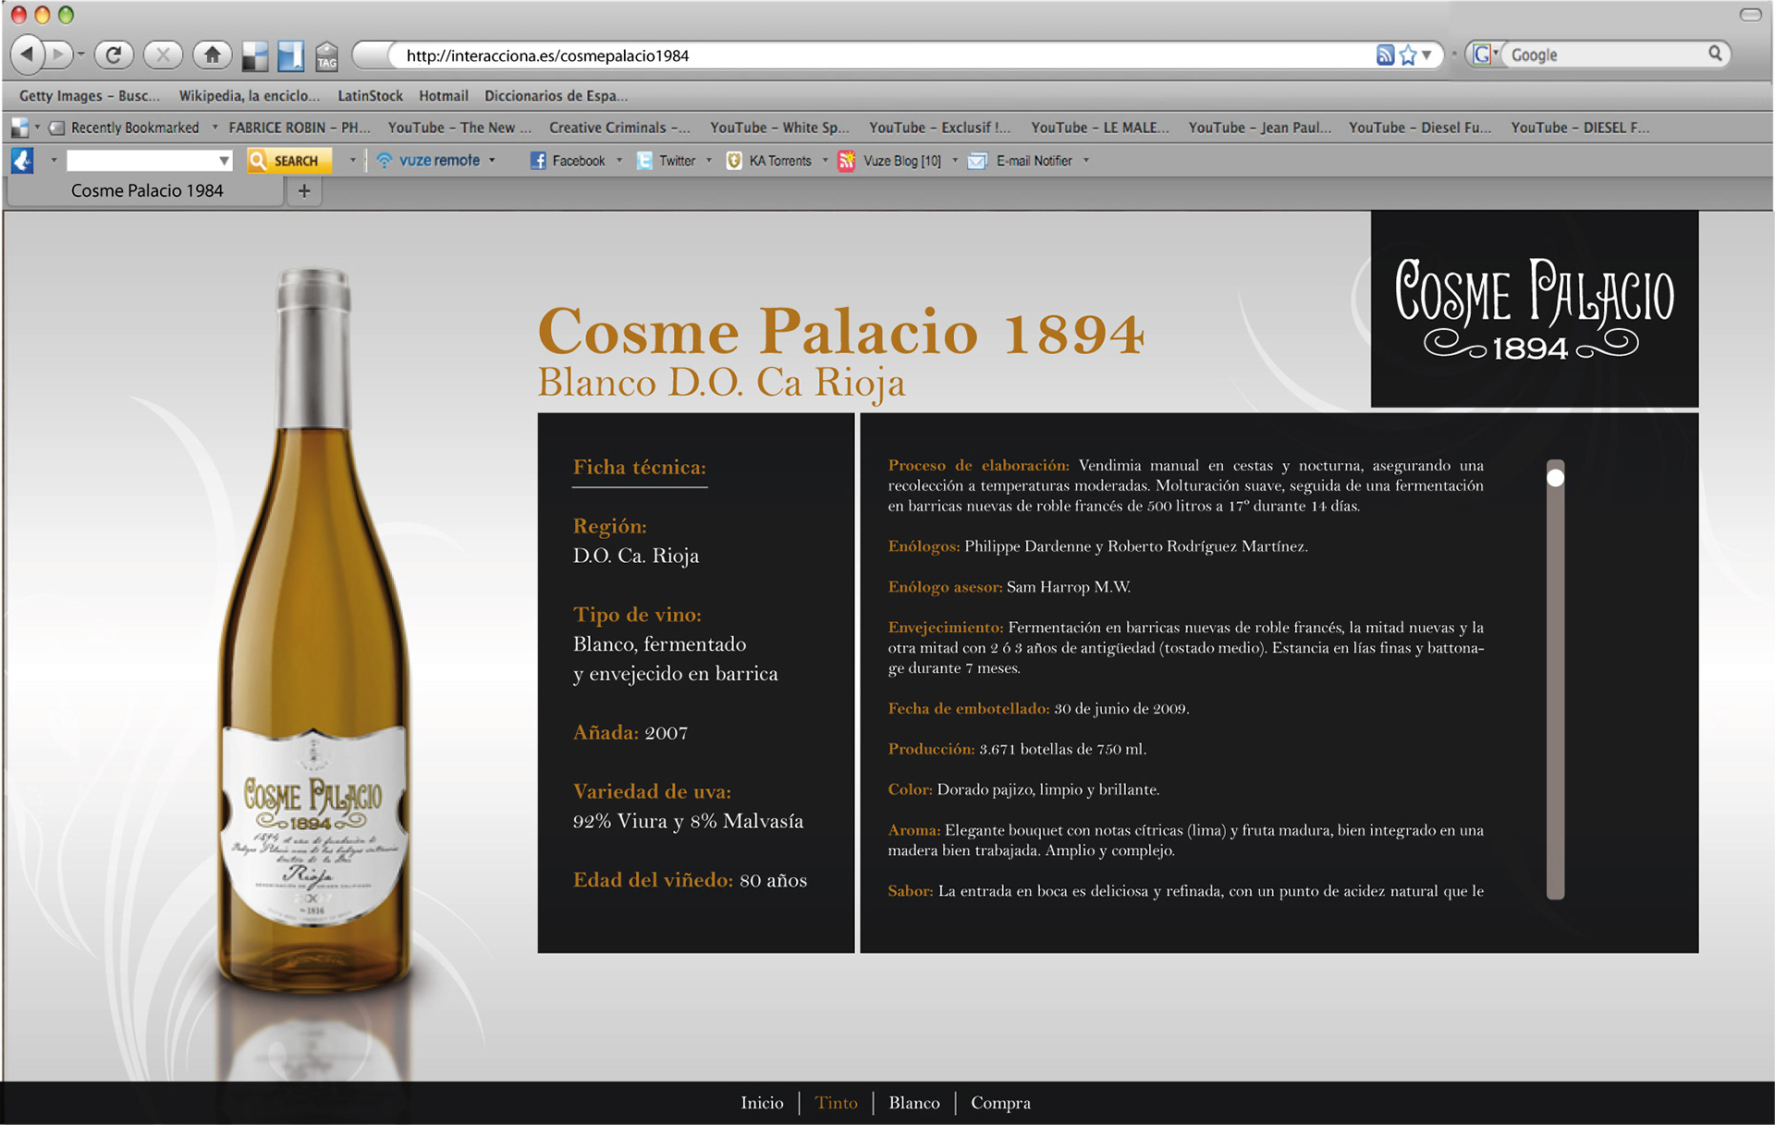The image size is (1775, 1125).
Task: Go to Tinto in footer menu
Action: pyautogui.click(x=837, y=1103)
